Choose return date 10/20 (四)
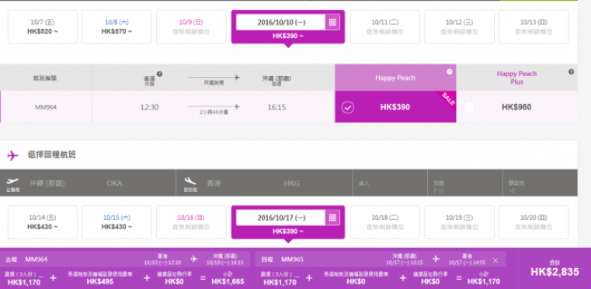Screen dimensions: 591x289 [534, 222]
